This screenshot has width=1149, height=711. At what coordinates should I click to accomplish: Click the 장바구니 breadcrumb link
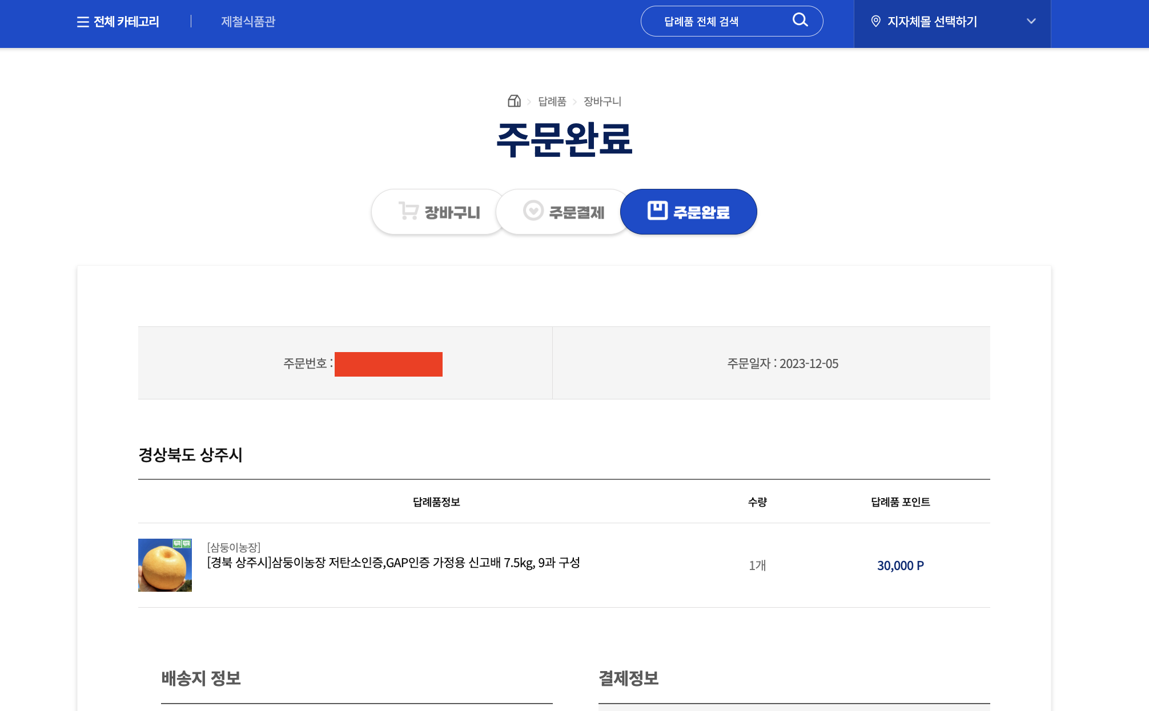pos(602,102)
